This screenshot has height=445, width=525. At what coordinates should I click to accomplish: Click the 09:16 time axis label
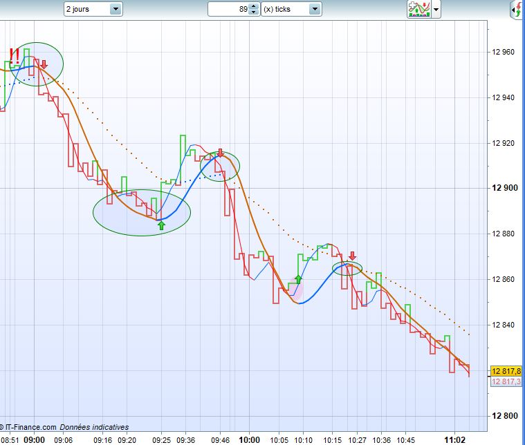103,440
